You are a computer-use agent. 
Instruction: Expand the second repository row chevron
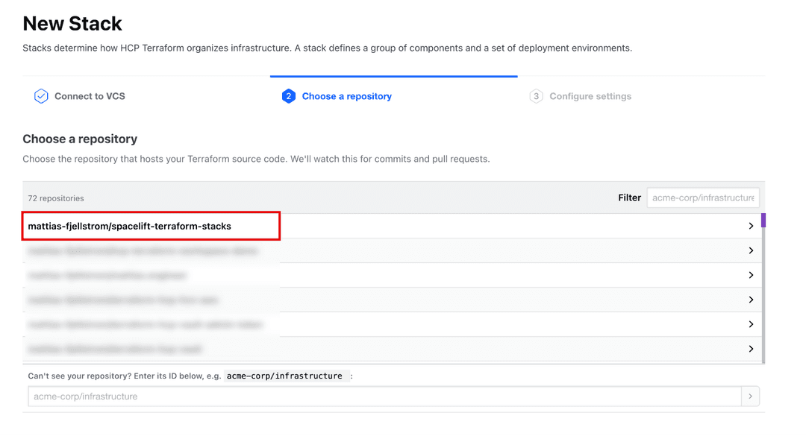752,250
